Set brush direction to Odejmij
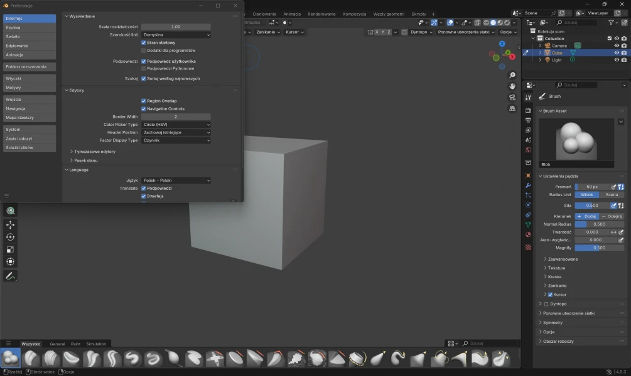Screen dimensions: 631x376 point(612,216)
